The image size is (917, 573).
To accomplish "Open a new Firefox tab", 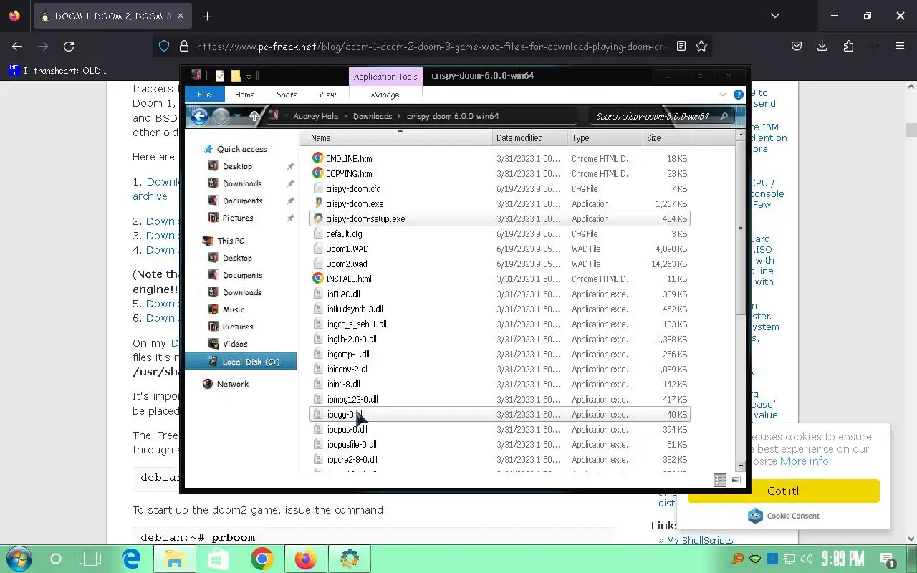I will pyautogui.click(x=207, y=16).
